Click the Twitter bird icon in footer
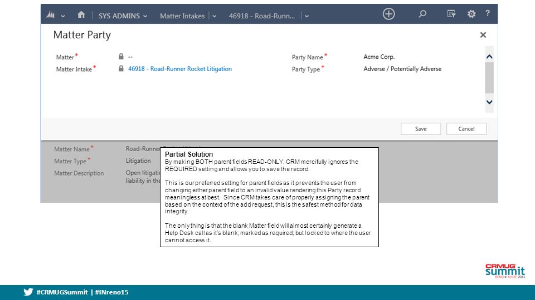 28,292
